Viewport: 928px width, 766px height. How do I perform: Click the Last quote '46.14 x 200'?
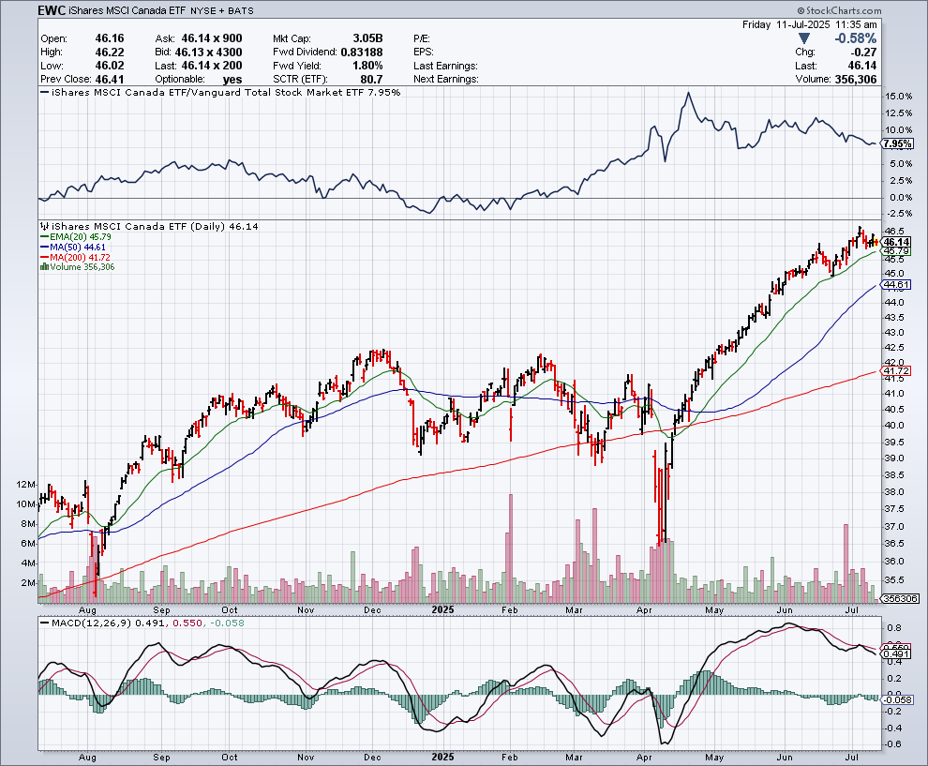tap(212, 66)
